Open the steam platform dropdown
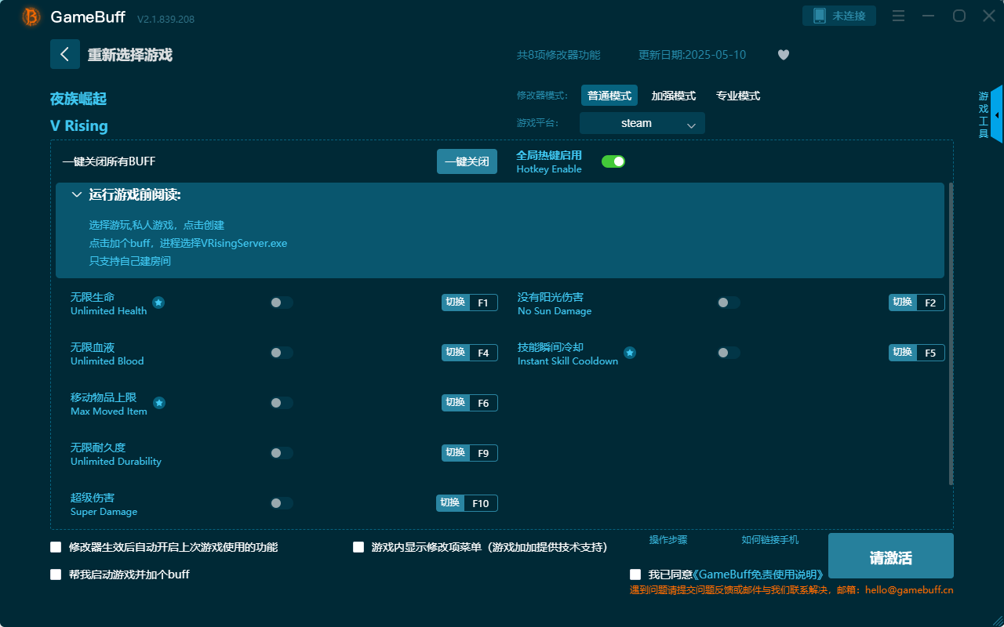 pos(642,123)
